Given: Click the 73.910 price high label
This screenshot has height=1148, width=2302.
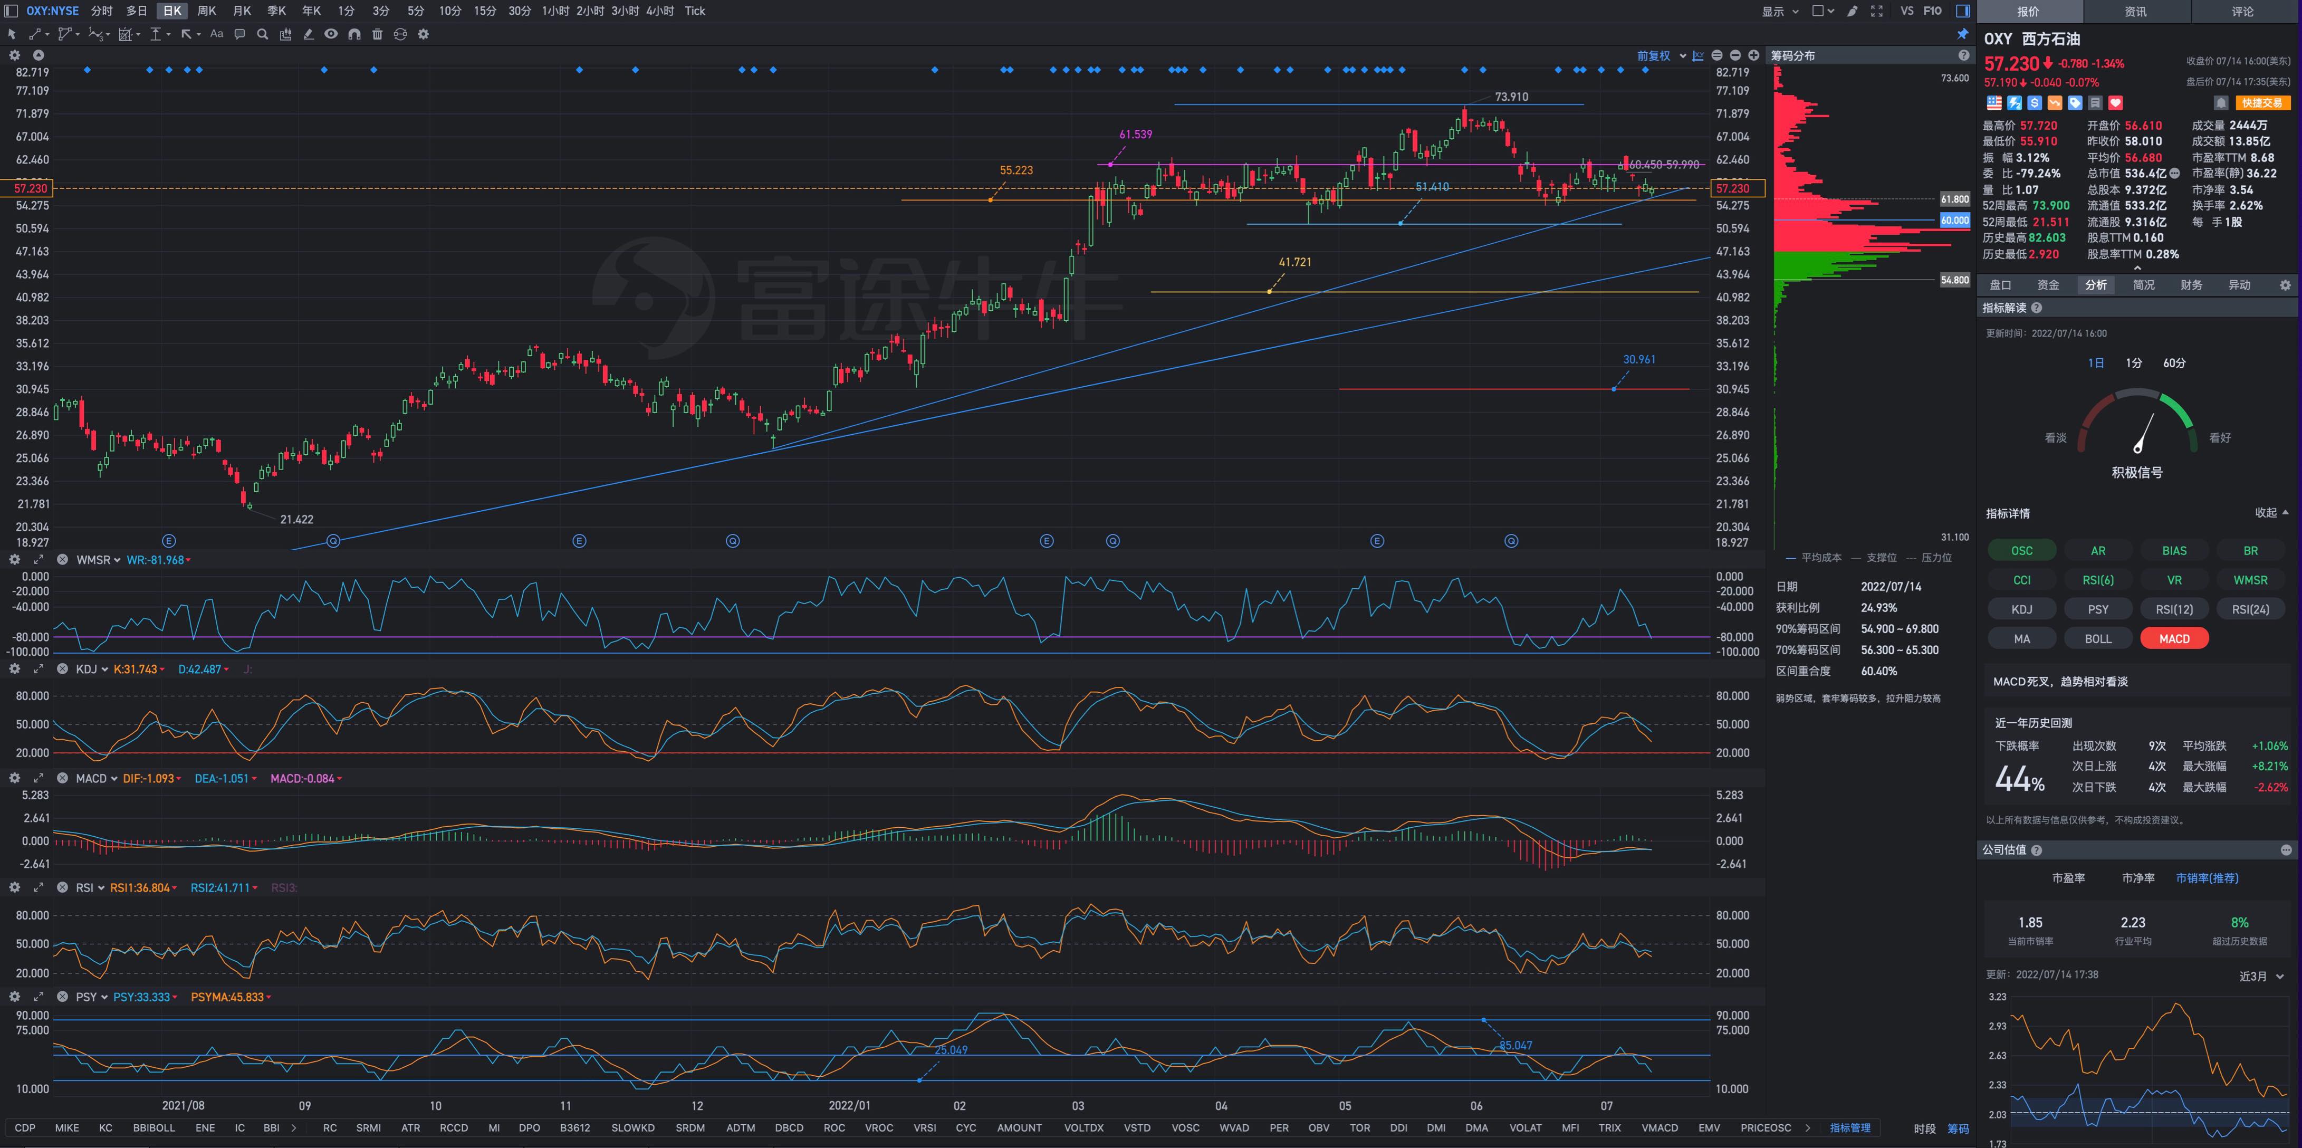Looking at the screenshot, I should [x=1511, y=97].
